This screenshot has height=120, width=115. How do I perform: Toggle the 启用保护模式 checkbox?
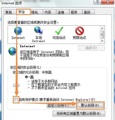(x=16, y=100)
